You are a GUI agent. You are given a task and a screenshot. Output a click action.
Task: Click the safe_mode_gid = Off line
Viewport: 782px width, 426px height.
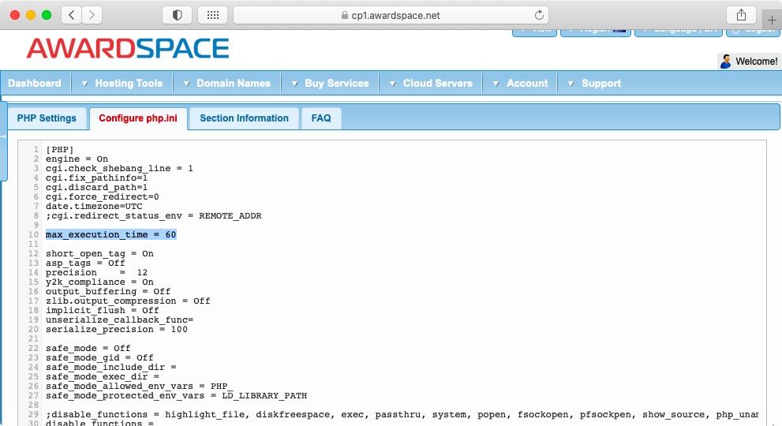99,358
